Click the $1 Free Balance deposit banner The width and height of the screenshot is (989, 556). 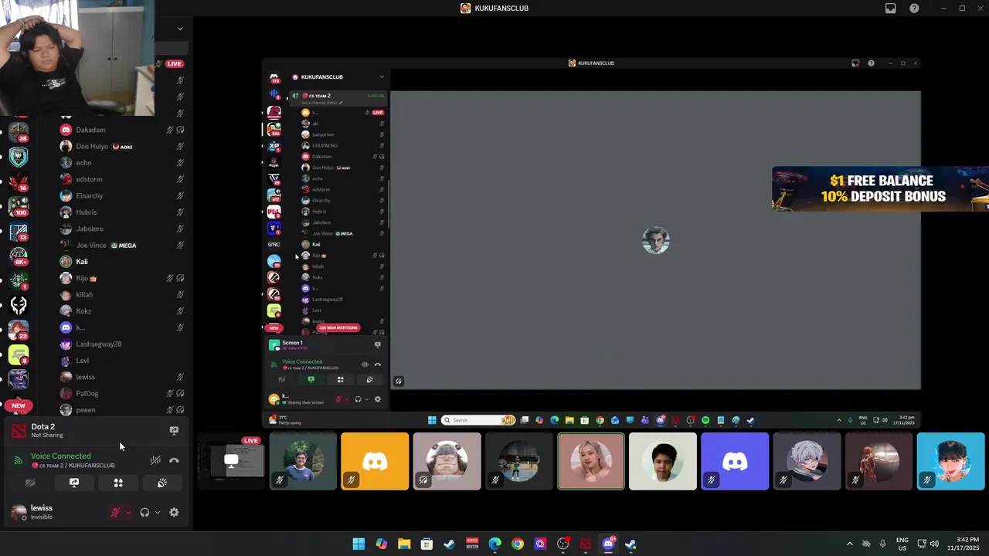tap(880, 188)
